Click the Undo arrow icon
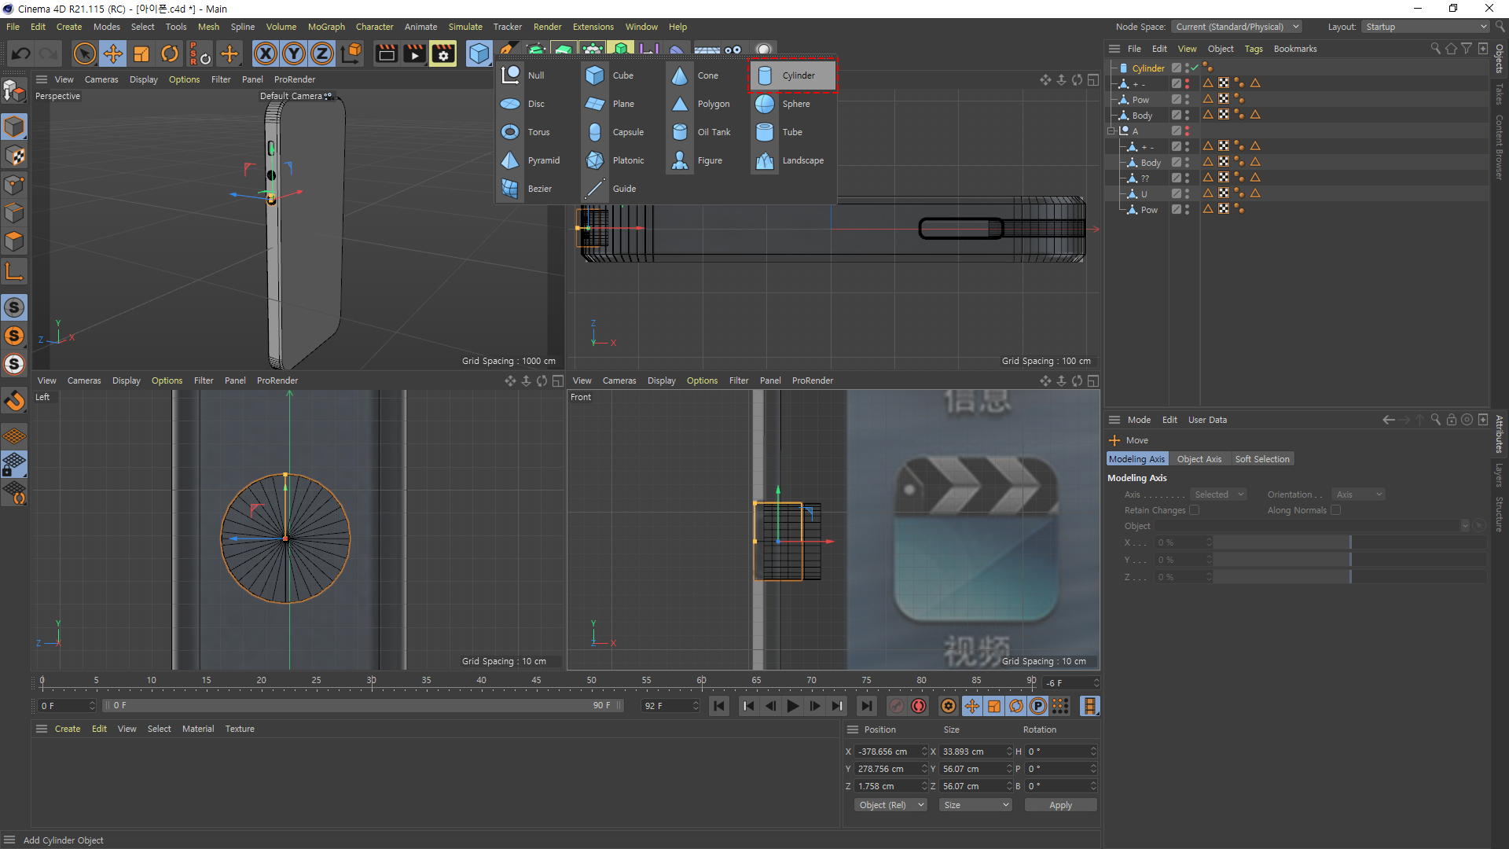Viewport: 1509px width, 849px height. tap(21, 53)
